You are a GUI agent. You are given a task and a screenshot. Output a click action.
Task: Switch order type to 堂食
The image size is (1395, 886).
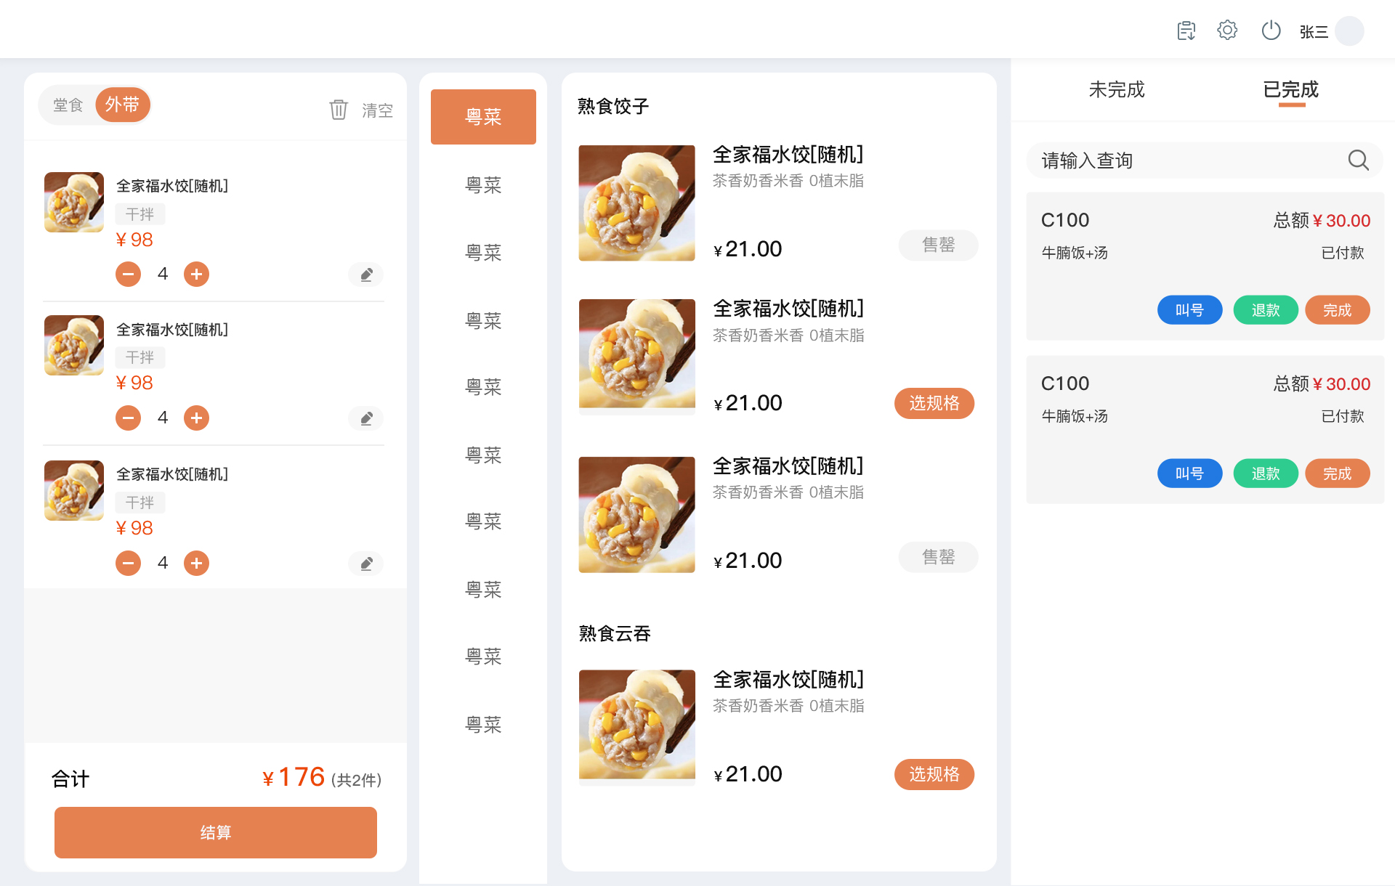[68, 105]
